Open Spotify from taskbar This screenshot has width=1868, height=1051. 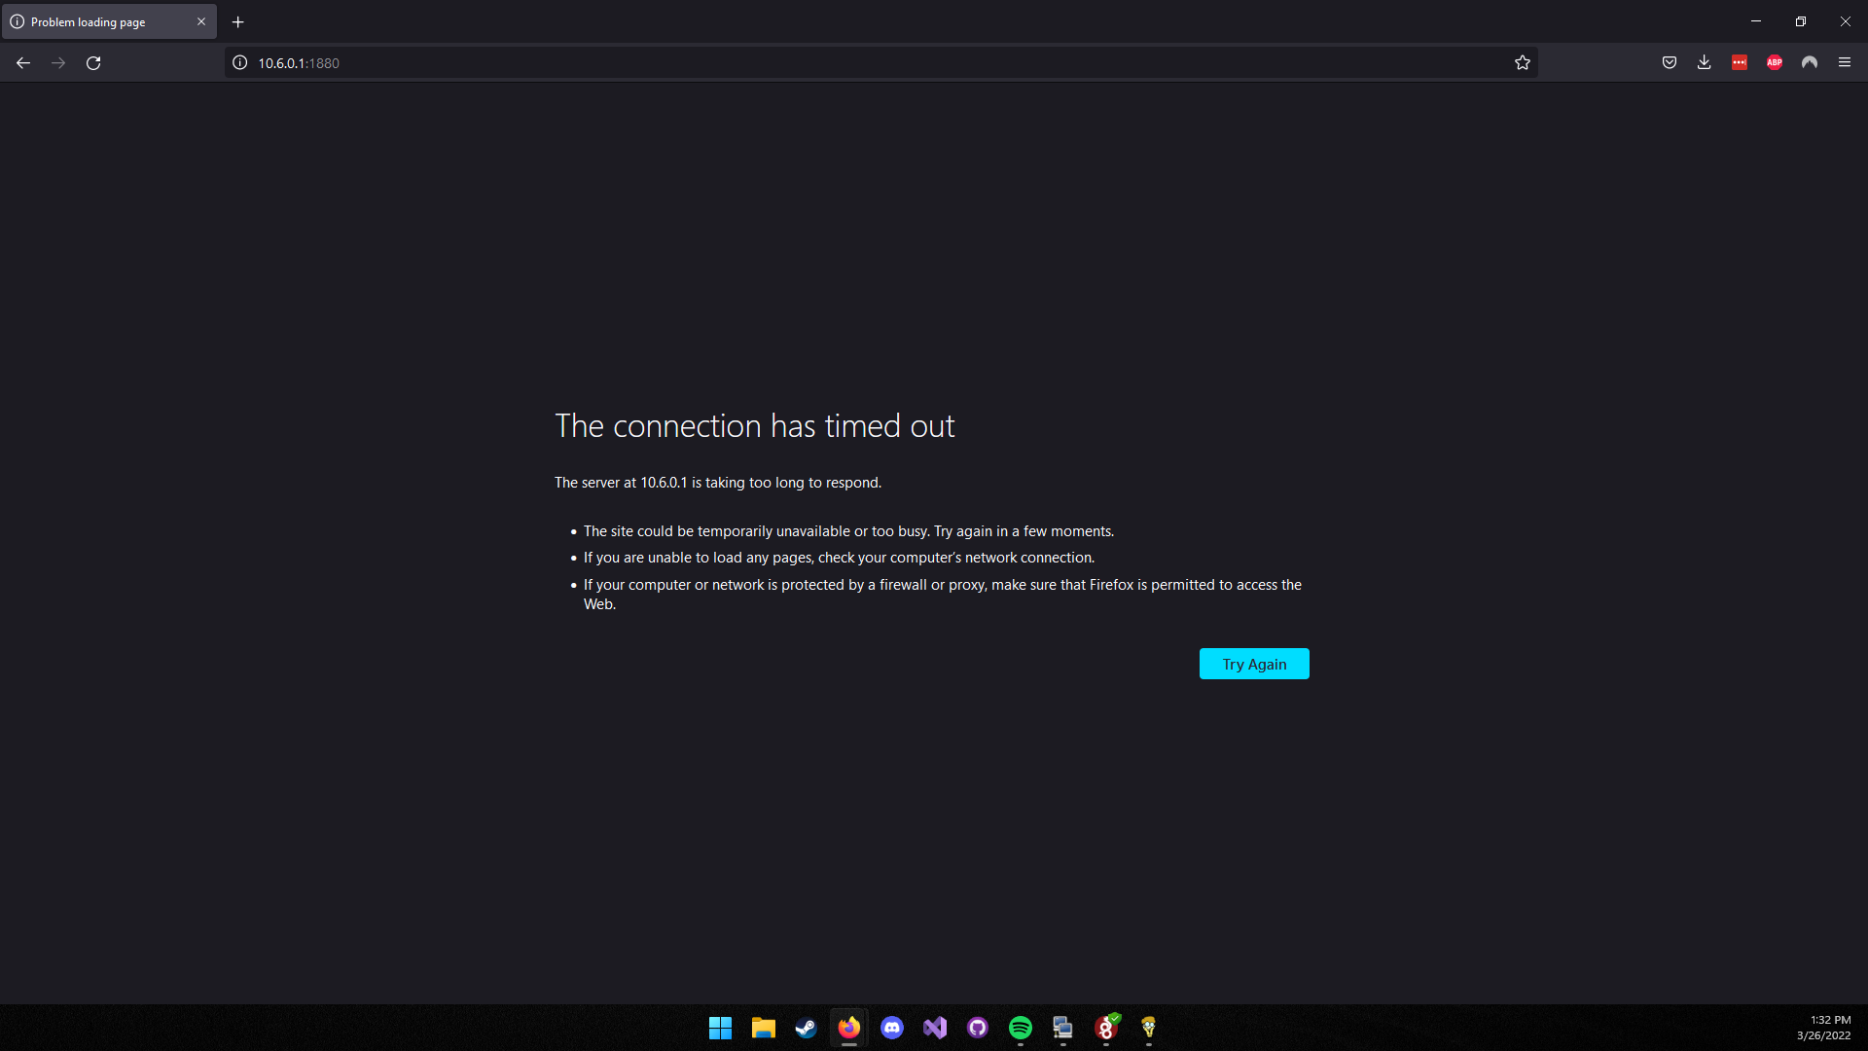pos(1021,1028)
